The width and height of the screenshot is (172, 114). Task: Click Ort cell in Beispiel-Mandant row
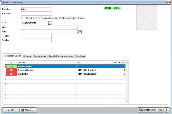click(94, 70)
